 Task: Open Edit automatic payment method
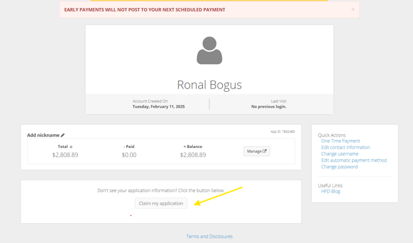354,160
